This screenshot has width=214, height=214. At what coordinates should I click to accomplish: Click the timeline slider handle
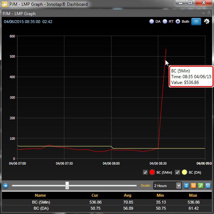point(67,186)
